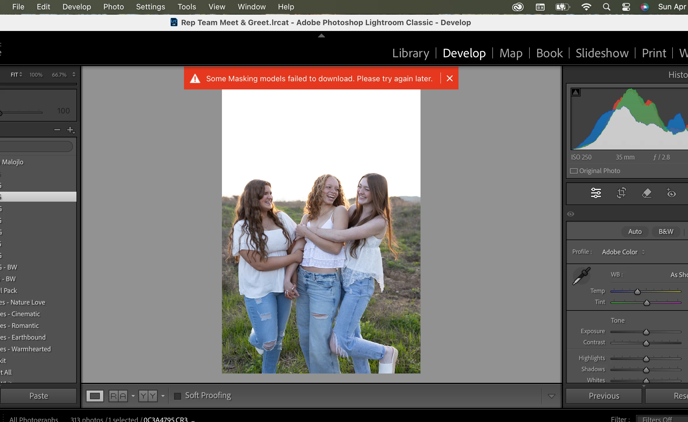Viewport: 688px width, 422px height.
Task: Click the Auto tone button
Action: (x=635, y=231)
